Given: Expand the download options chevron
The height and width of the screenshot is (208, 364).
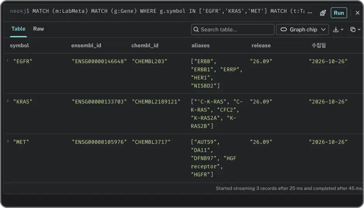Looking at the screenshot, I should click(x=342, y=29).
